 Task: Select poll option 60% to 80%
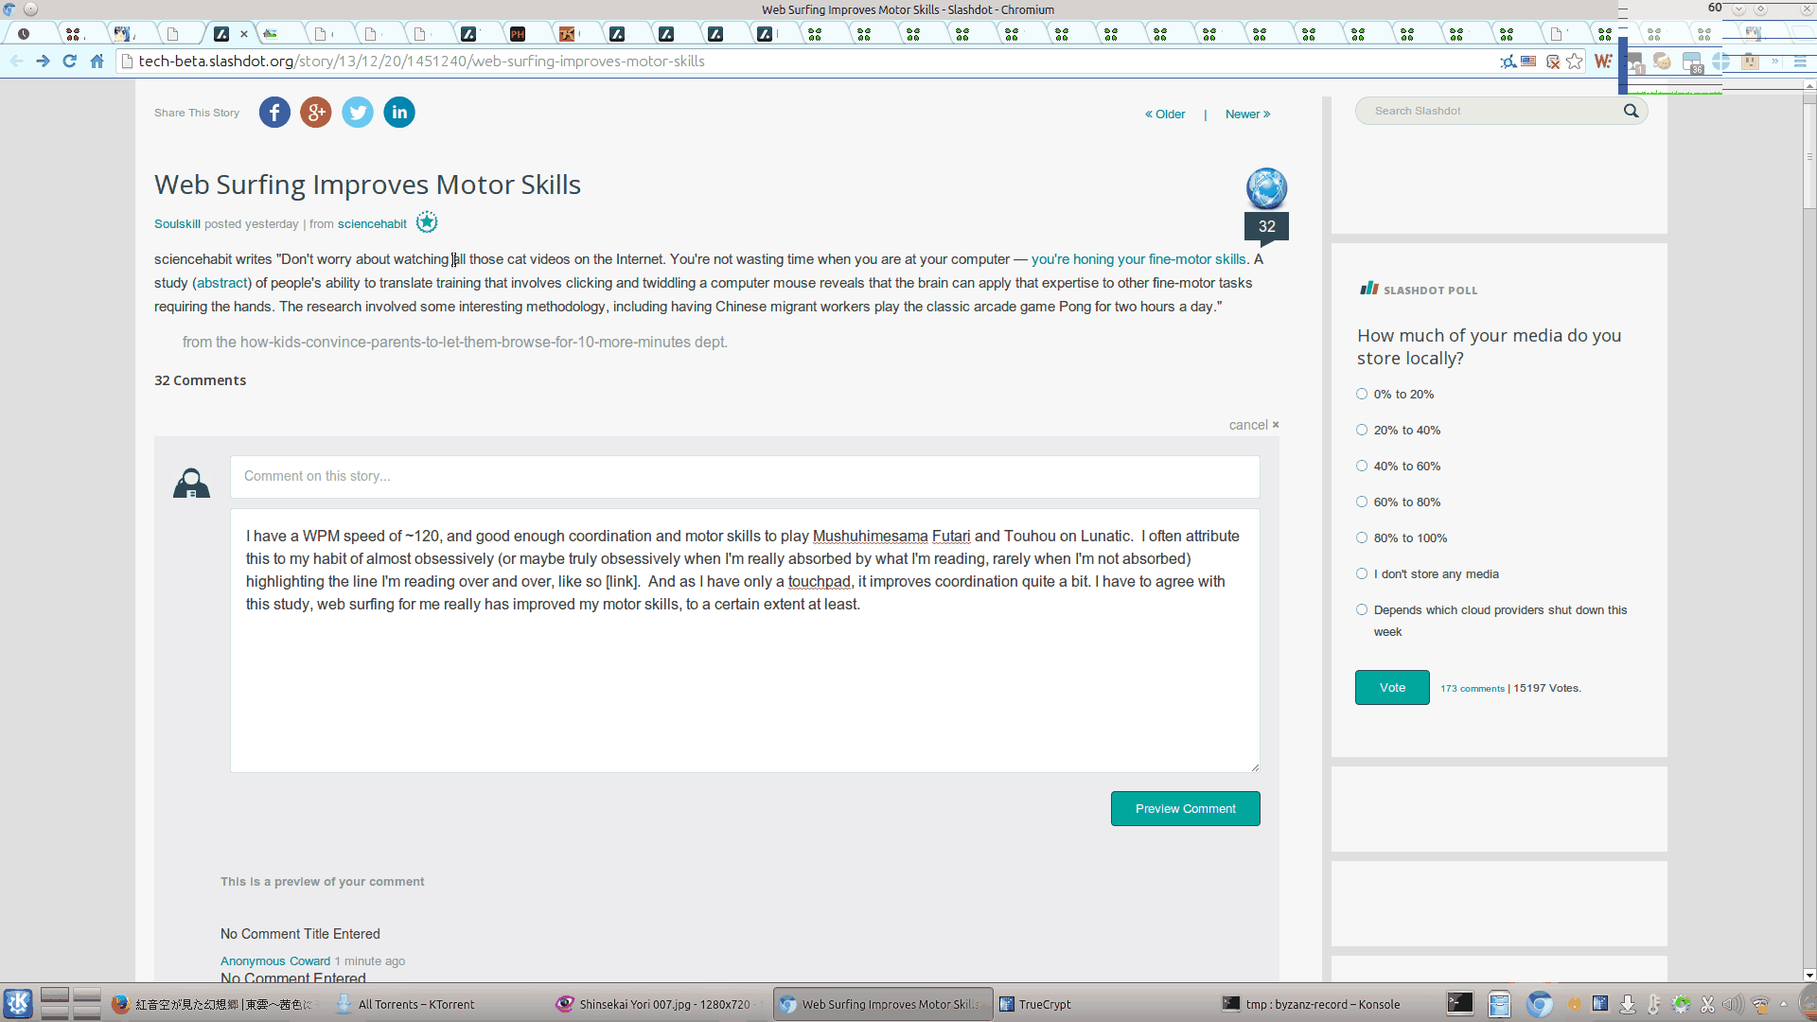tap(1361, 502)
